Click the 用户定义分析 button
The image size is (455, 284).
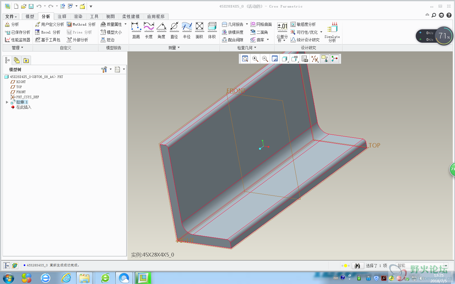pos(50,24)
